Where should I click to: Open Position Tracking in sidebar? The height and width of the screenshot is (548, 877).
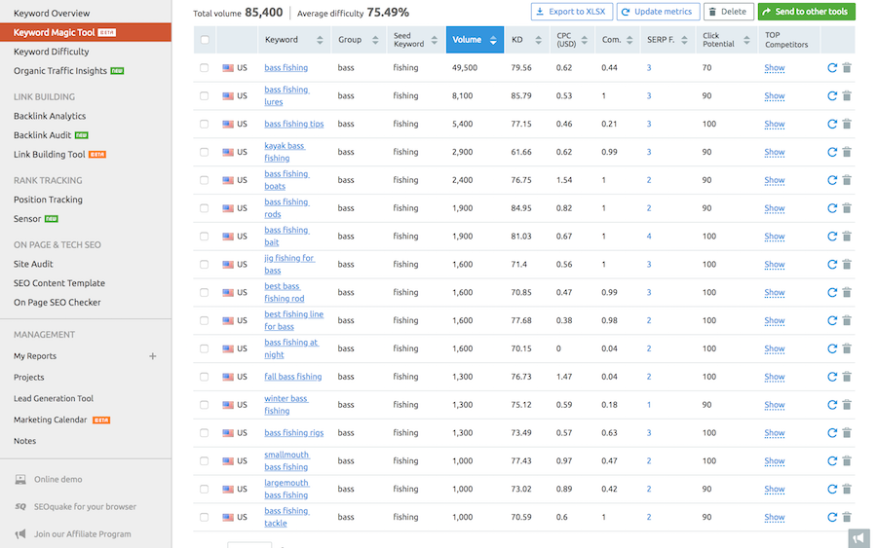pyautogui.click(x=48, y=200)
